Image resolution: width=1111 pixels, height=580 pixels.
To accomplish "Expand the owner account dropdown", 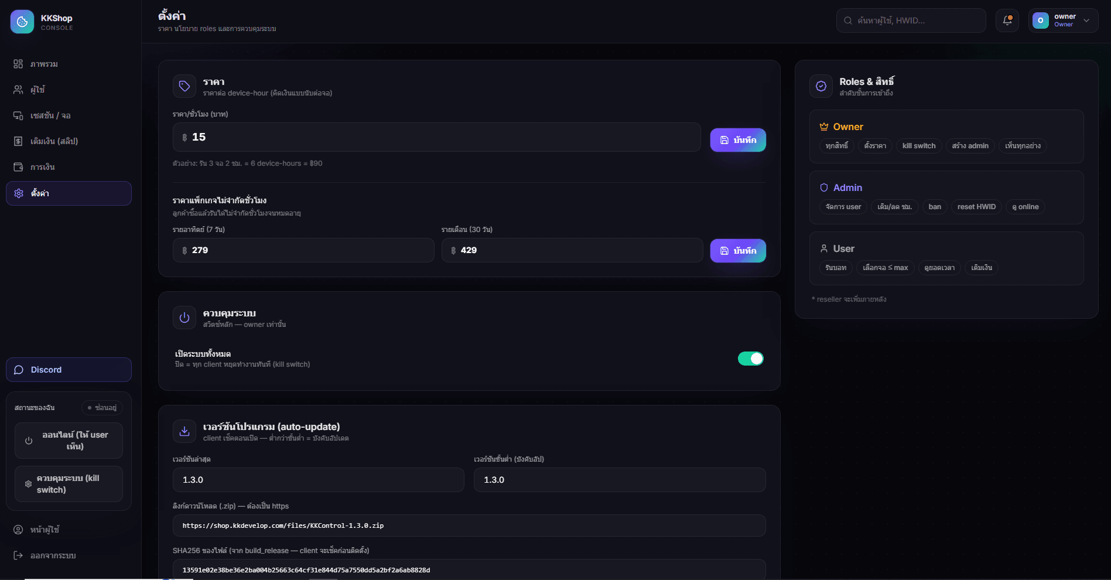I will [x=1063, y=21].
